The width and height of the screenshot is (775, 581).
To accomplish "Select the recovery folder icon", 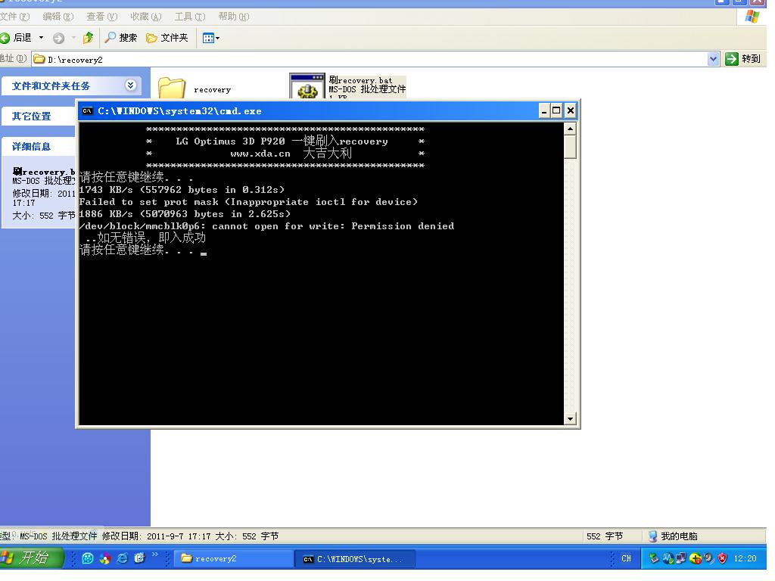I will [x=172, y=89].
